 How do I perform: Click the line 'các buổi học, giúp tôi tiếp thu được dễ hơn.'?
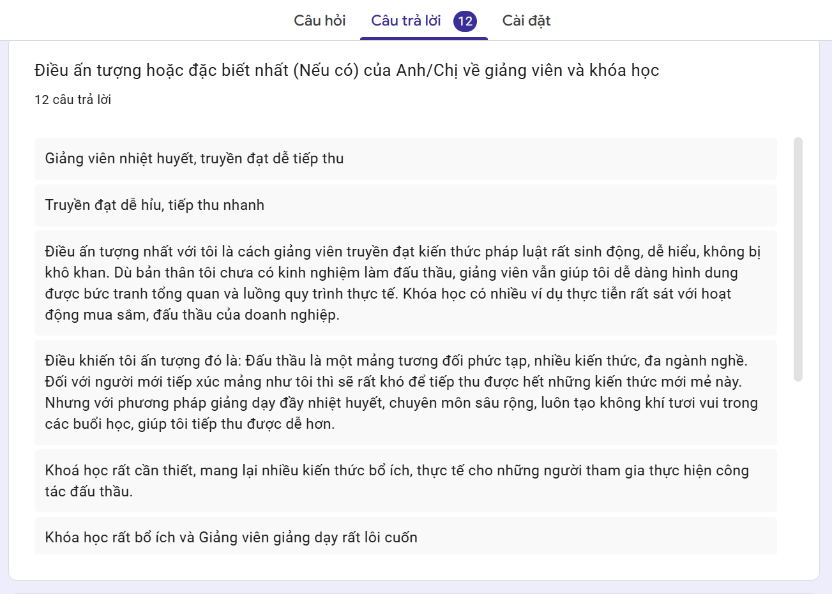tap(190, 424)
